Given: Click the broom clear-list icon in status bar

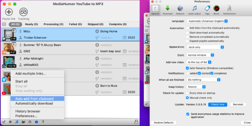Looking at the screenshot, I should pos(4,122).
